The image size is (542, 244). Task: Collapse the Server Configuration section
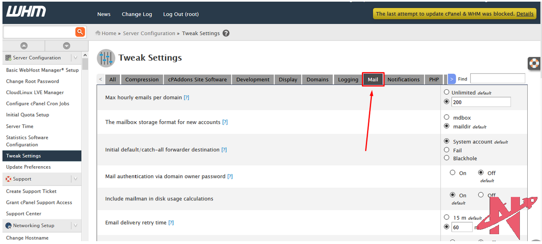click(75, 58)
